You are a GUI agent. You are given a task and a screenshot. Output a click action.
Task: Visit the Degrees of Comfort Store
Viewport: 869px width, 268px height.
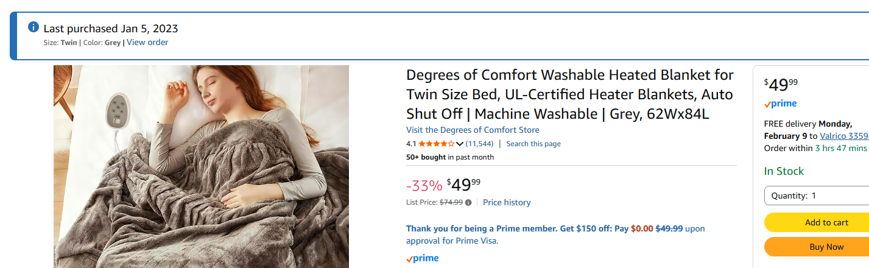click(x=473, y=130)
